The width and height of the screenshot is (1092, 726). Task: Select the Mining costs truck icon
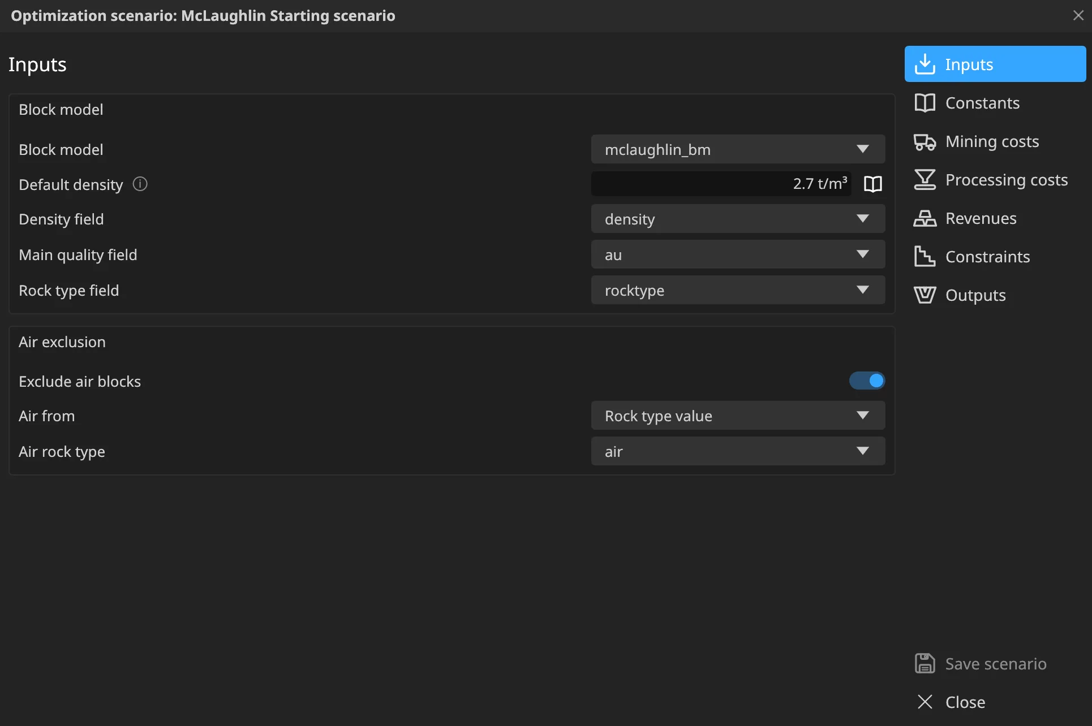[925, 141]
